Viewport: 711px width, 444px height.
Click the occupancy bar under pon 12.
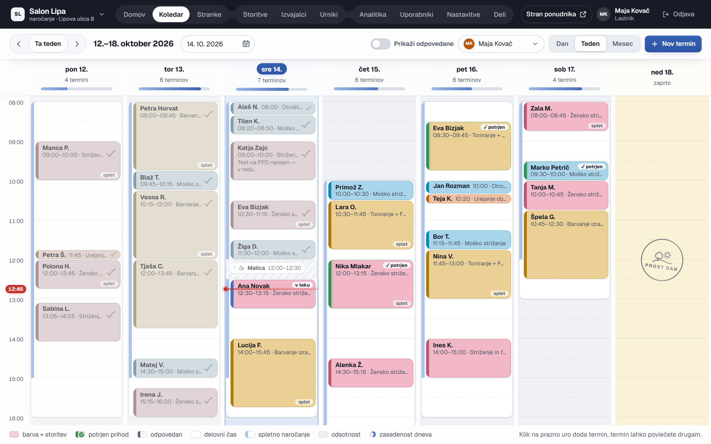tap(76, 89)
